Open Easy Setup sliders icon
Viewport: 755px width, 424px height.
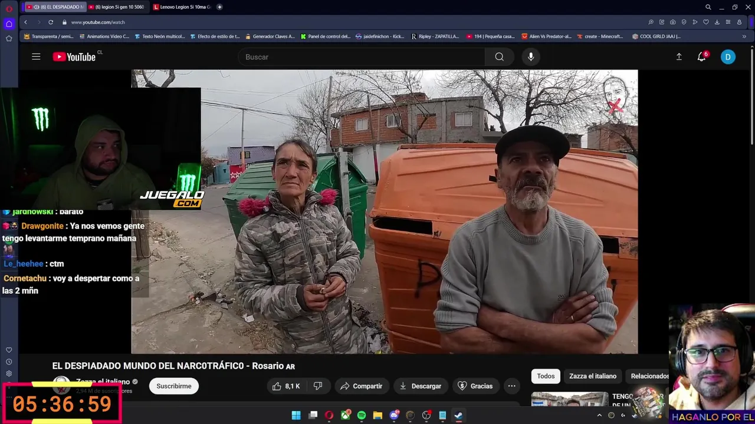tap(728, 22)
